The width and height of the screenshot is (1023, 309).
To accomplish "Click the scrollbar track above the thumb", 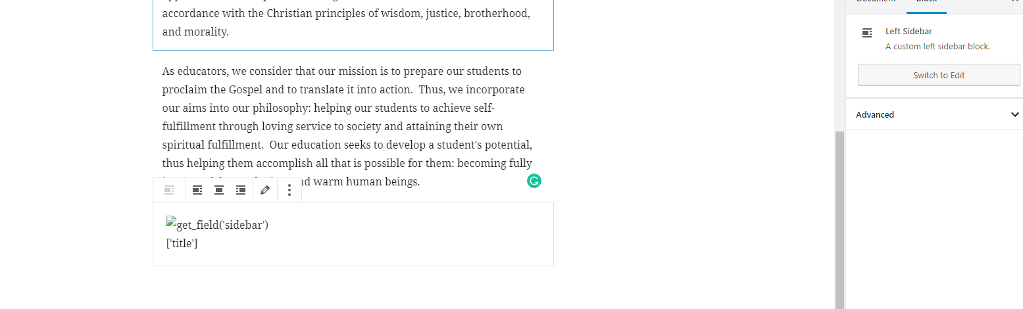I will tap(839, 66).
